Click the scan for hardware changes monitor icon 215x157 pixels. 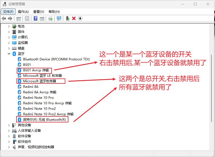click(59, 18)
